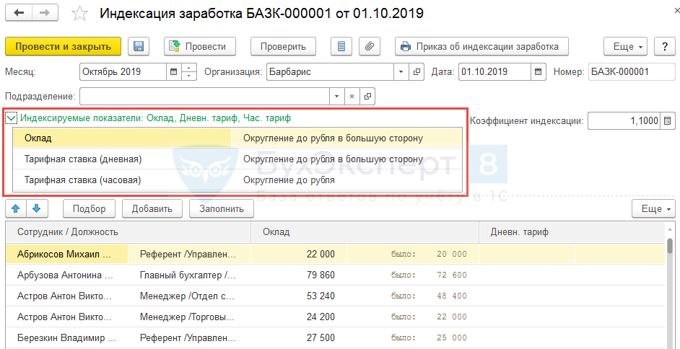The image size is (680, 349).
Task: Move row up with the up arrow
Action: pyautogui.click(x=16, y=209)
